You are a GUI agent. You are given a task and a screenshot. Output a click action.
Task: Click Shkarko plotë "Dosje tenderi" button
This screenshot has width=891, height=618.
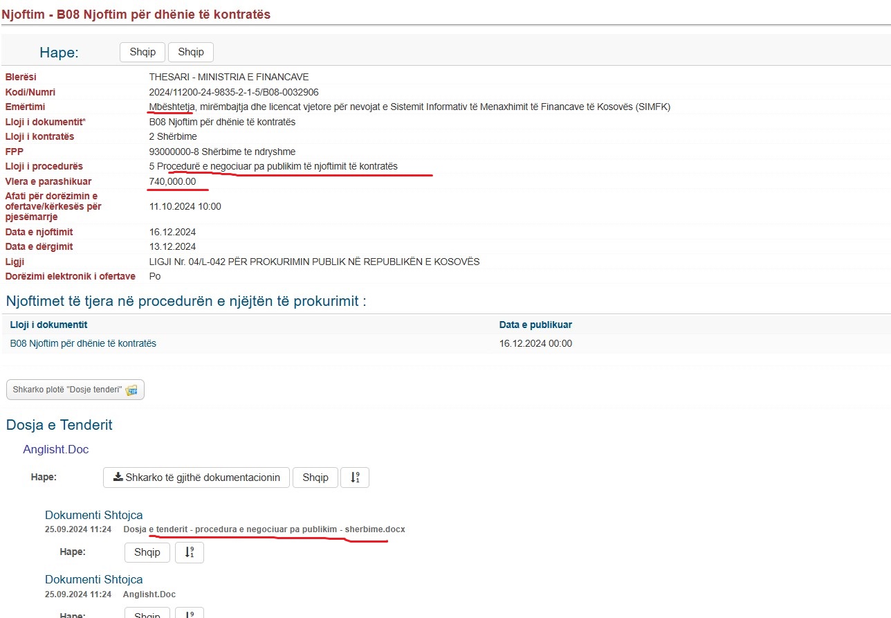point(75,390)
